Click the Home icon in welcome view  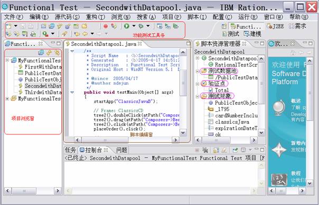point(293,53)
